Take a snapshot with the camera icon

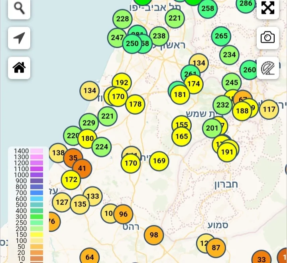267,38
